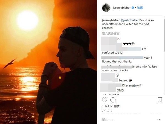
Task: View the 106,112 likes count
Action: [110, 106]
